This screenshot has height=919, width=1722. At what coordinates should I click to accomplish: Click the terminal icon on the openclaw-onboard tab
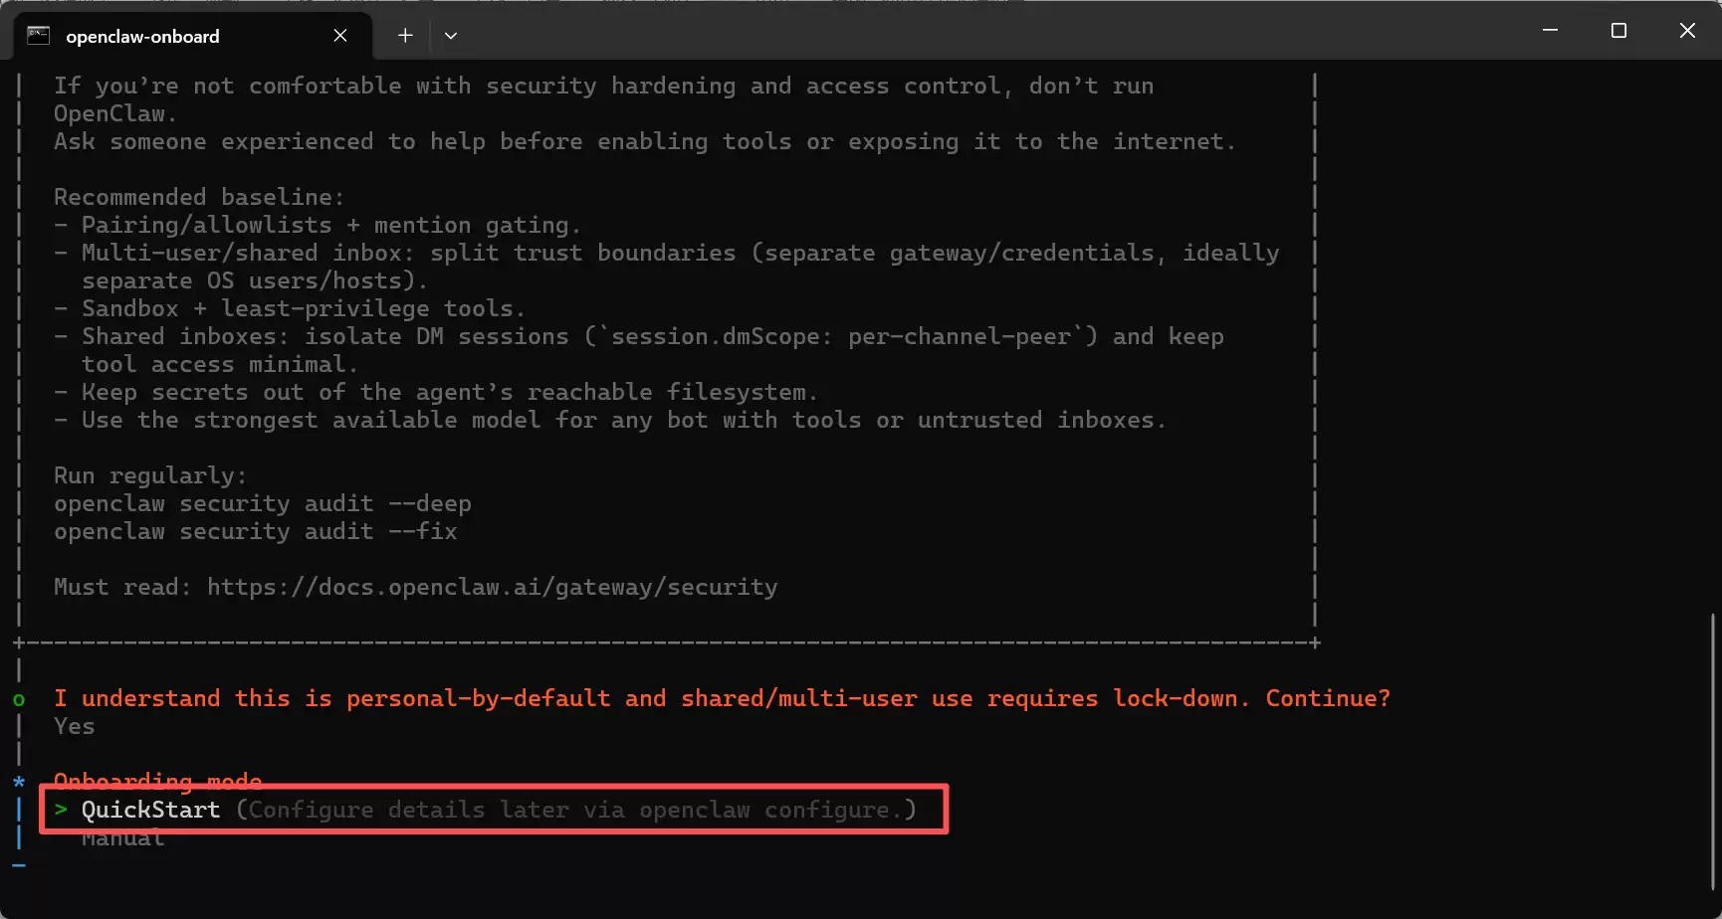(38, 36)
